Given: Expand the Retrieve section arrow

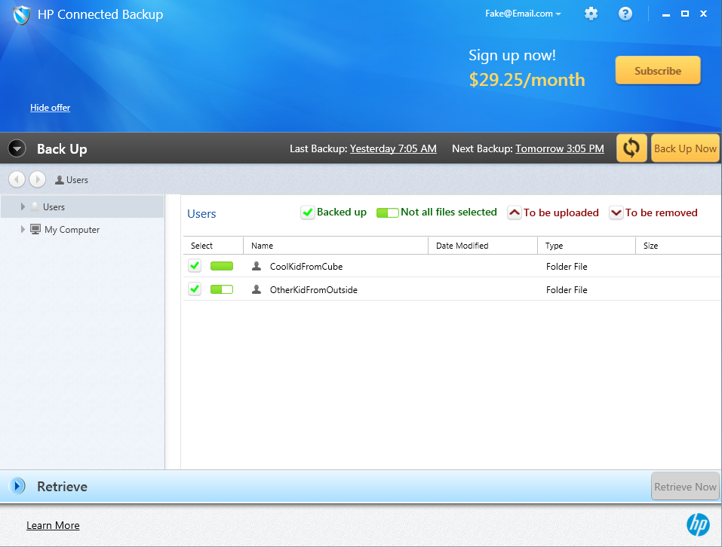Looking at the screenshot, I should point(17,486).
